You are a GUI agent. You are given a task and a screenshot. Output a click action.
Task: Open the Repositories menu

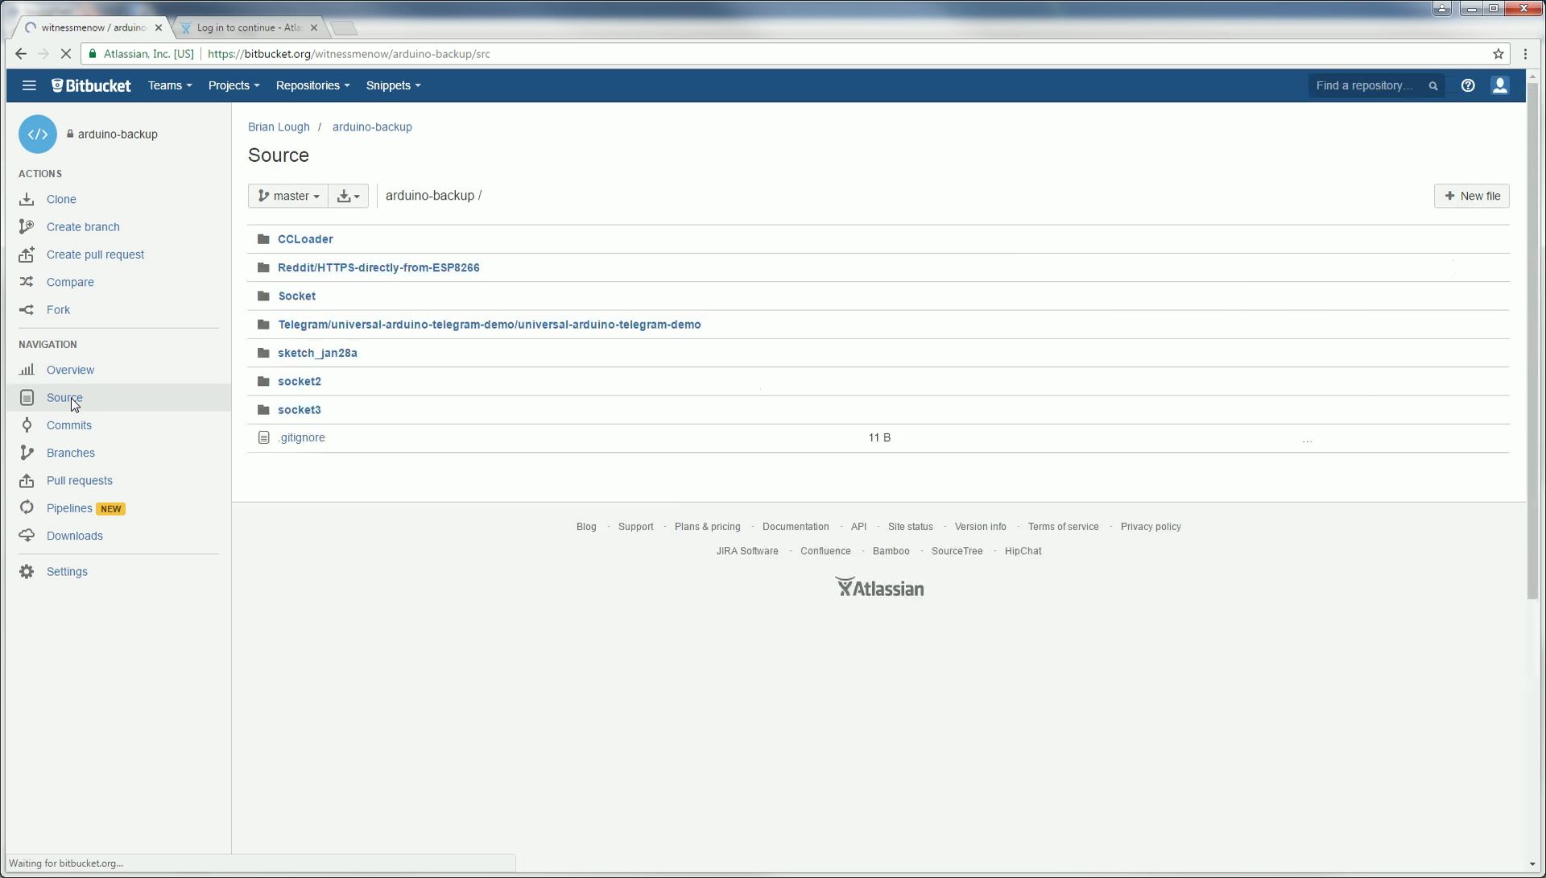[x=312, y=85]
